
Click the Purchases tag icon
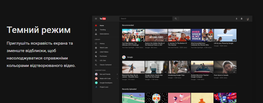click(96, 56)
